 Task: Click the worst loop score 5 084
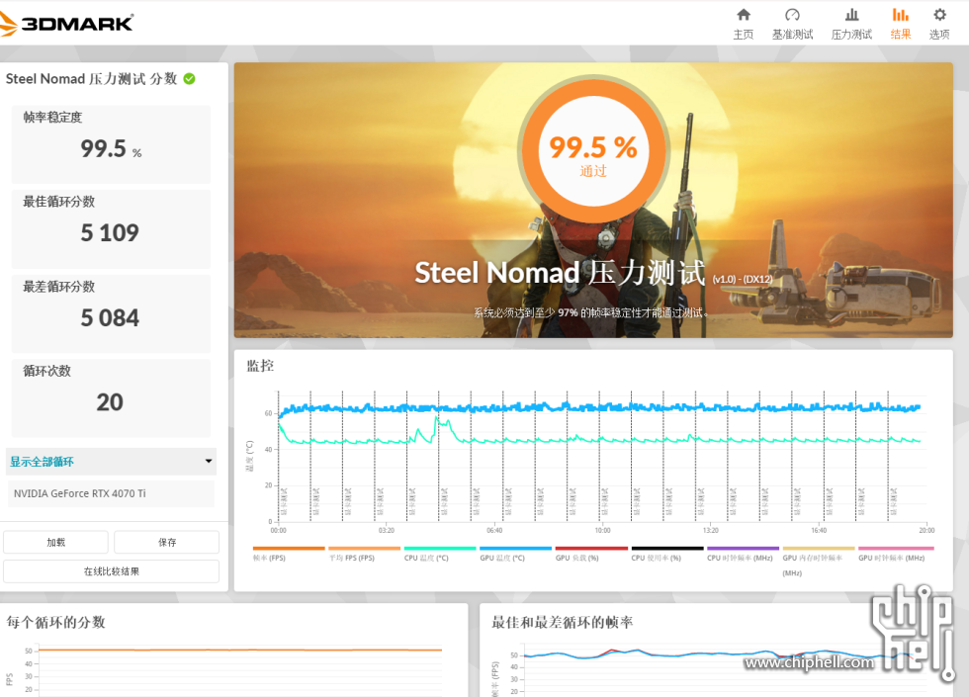coord(110,318)
